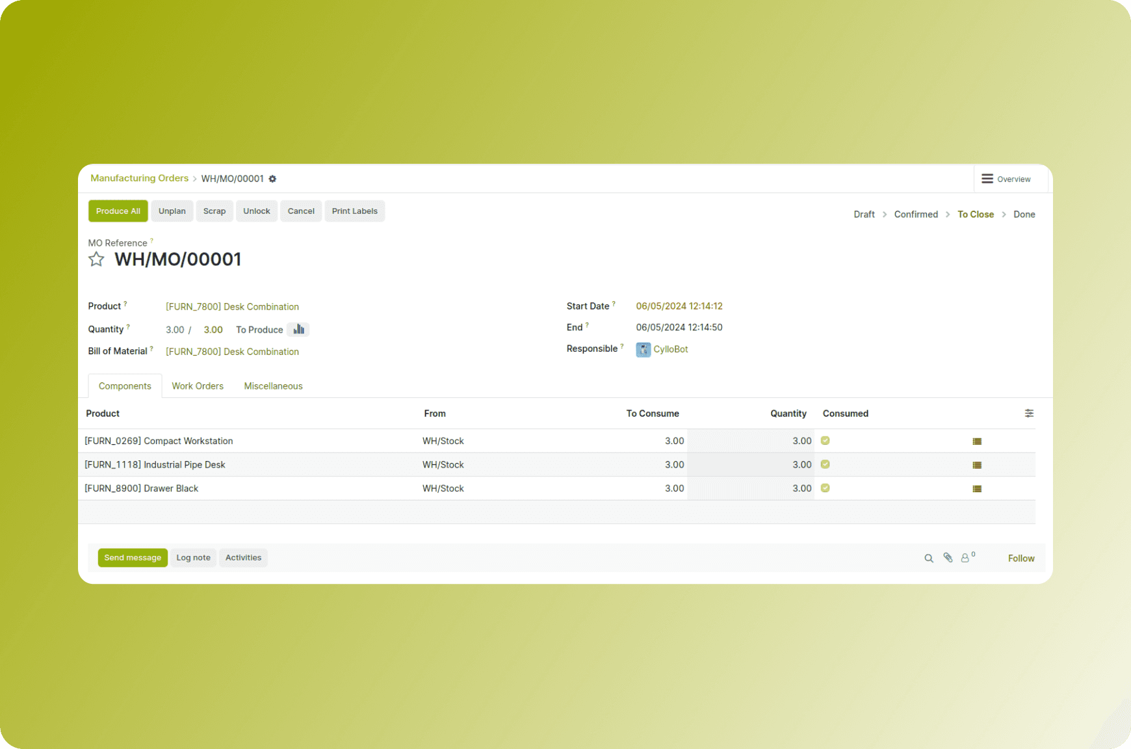Sort by the Product column header
Viewport: 1131px width, 749px height.
pyautogui.click(x=103, y=414)
